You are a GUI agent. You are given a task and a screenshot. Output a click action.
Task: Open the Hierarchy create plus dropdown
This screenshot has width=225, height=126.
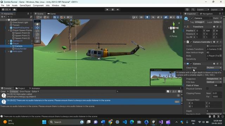pos(3,17)
